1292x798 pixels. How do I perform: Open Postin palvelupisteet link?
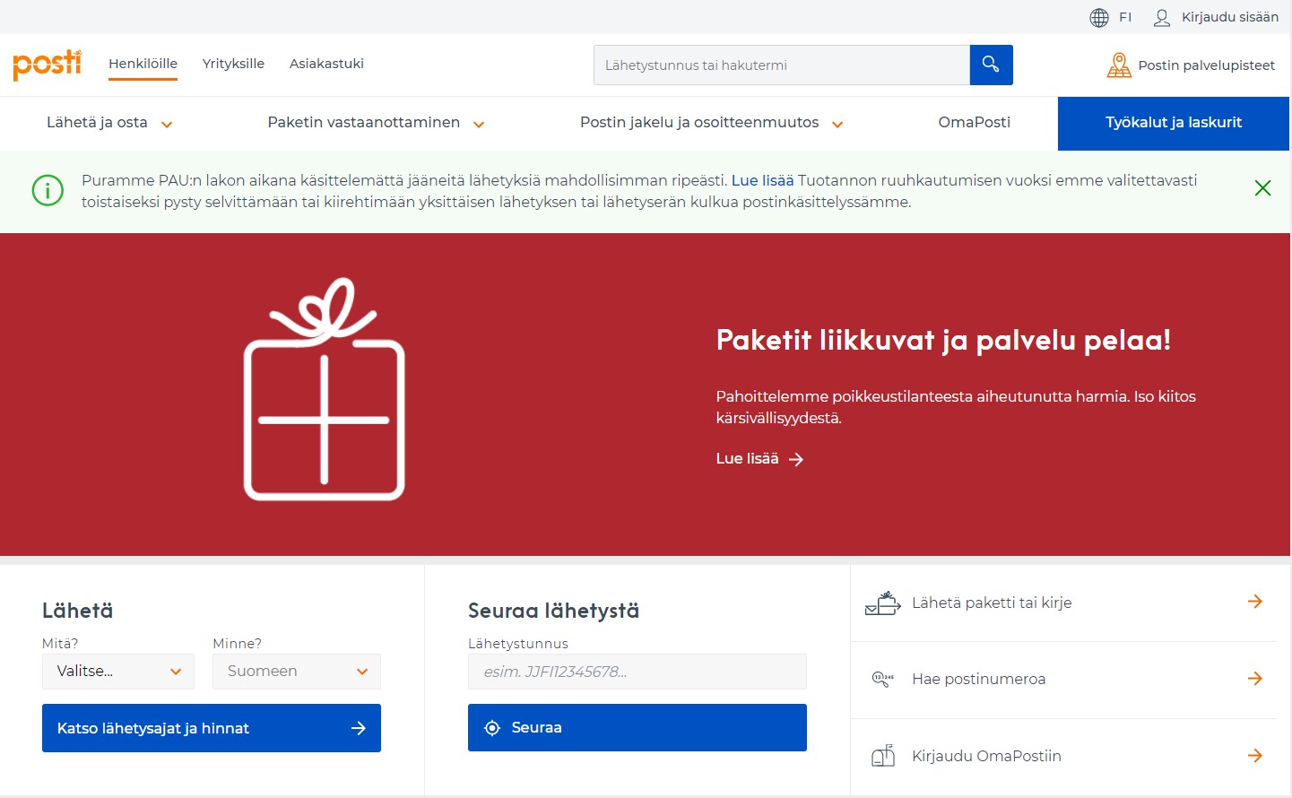[x=1207, y=65]
